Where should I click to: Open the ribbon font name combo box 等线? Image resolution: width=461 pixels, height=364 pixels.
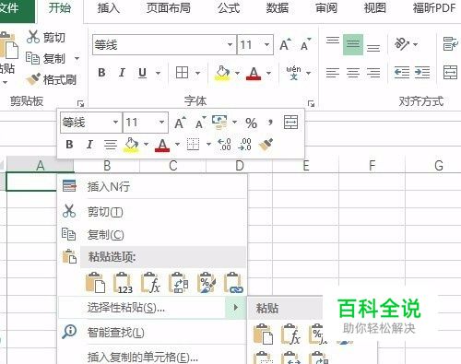coord(164,45)
